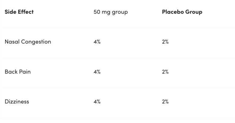Click the 4% value for Nasal Congestion
Viewport: 235px width, 123px height.
(x=97, y=42)
